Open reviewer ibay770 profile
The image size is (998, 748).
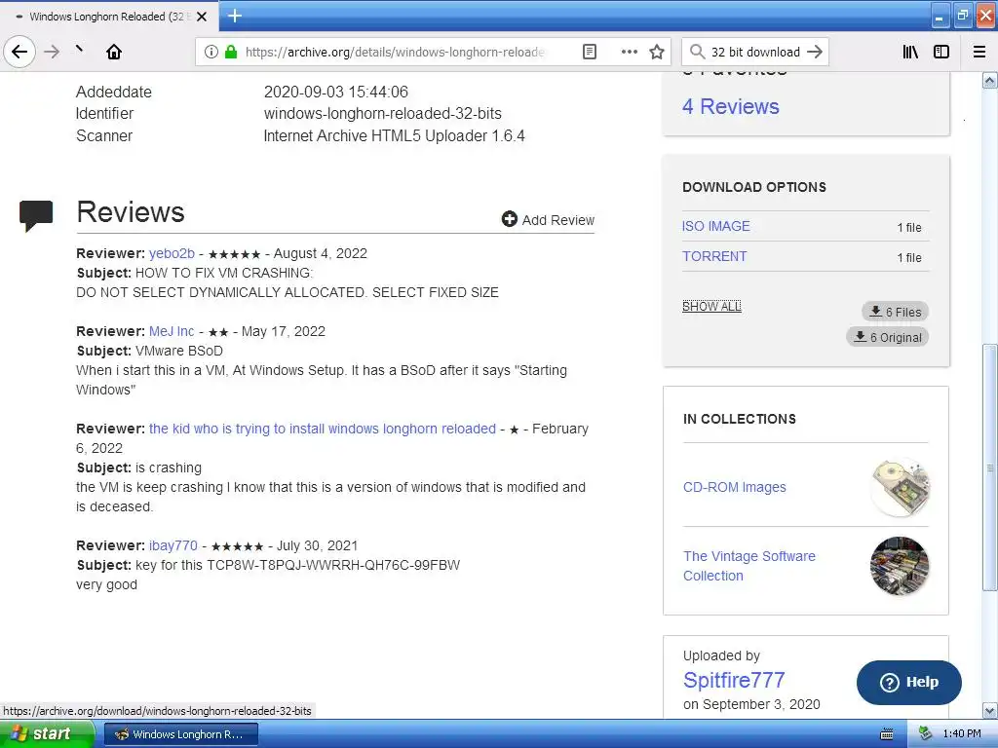(173, 545)
